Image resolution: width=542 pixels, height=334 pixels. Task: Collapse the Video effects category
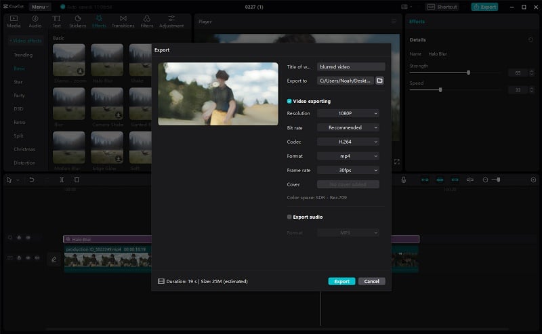tap(26, 41)
